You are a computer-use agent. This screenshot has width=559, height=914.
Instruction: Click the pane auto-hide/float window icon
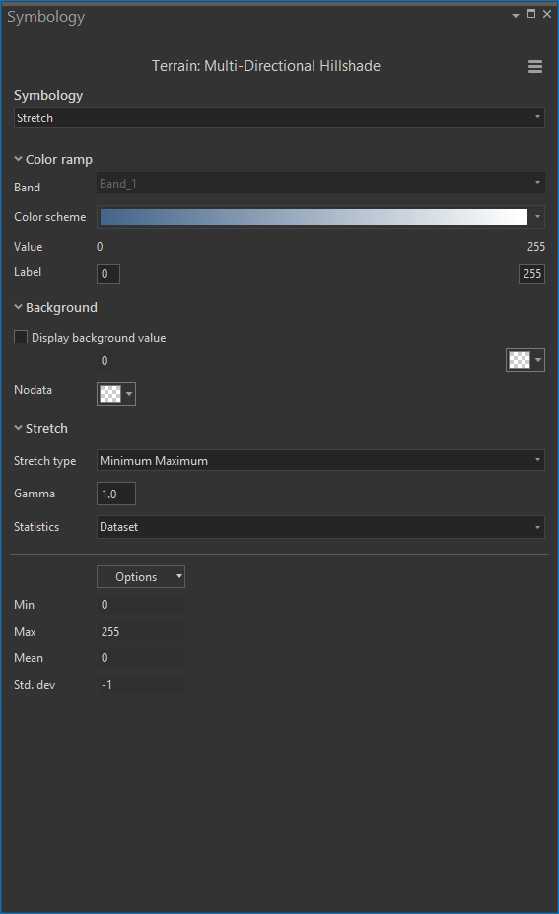(531, 14)
